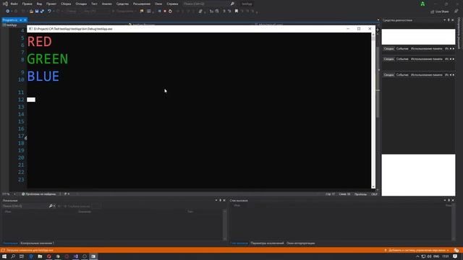463x260 pixels.
Task: Open the Locals panel window options dropdown
Action: coord(216,201)
